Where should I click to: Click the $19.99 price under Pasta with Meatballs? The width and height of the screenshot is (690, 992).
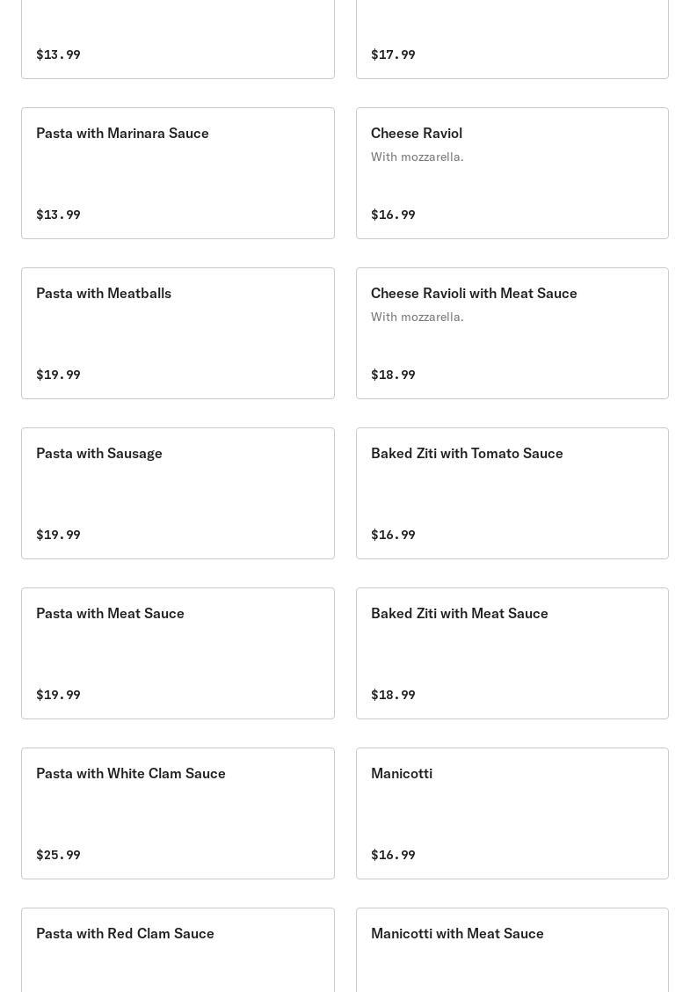point(58,375)
